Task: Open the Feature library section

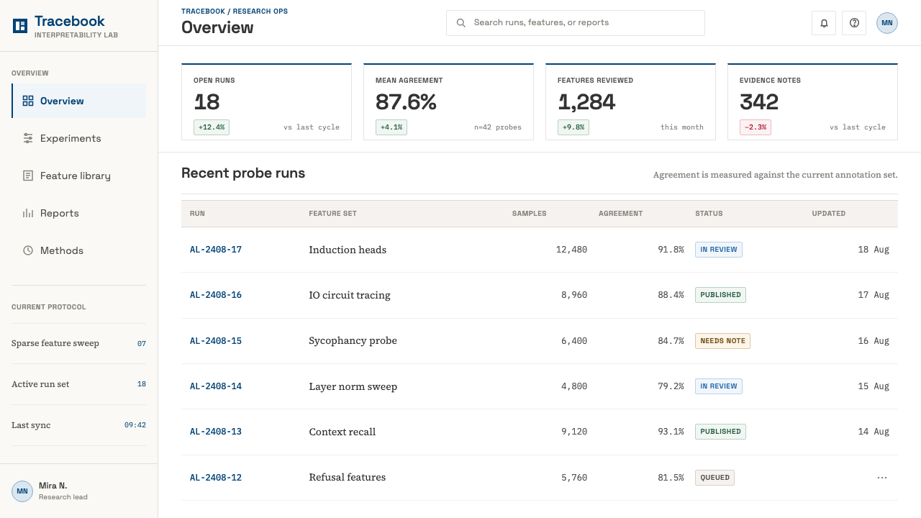Action: point(79,176)
